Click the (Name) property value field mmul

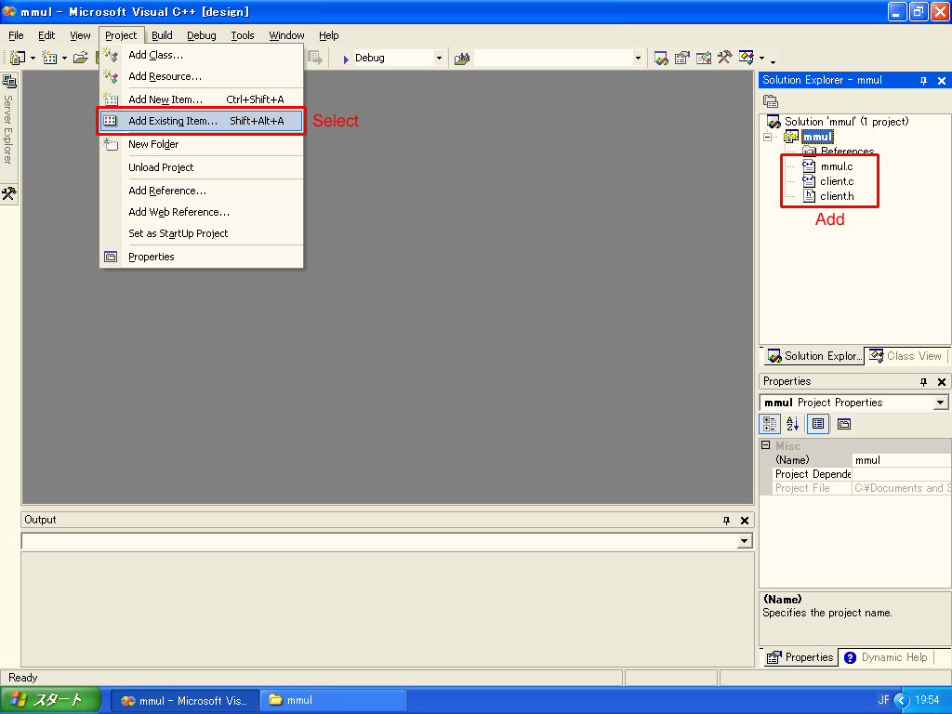point(902,460)
